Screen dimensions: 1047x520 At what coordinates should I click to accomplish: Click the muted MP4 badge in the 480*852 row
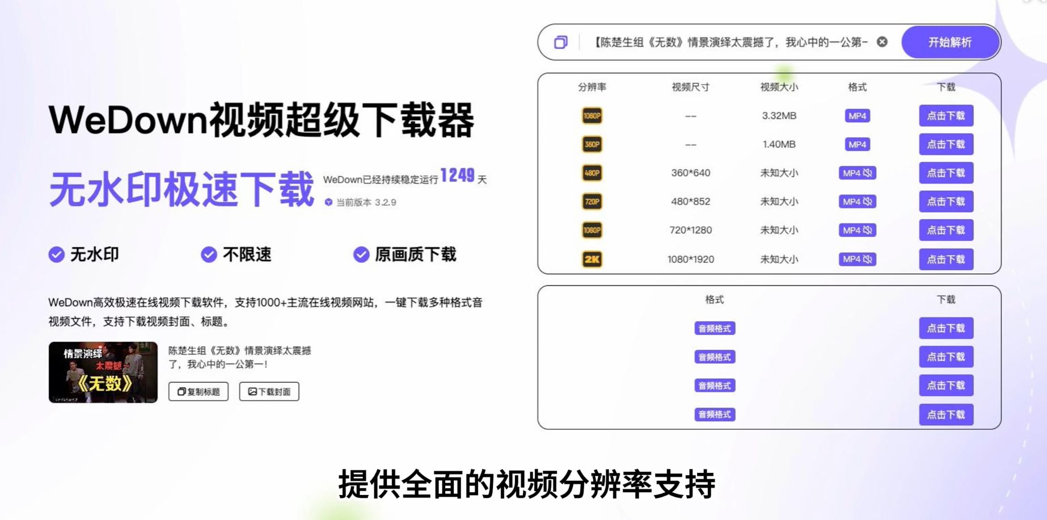tap(857, 202)
